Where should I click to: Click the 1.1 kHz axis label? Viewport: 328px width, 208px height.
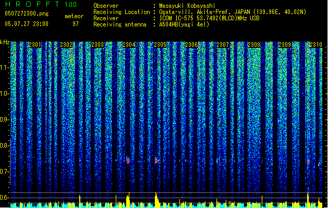tap(5, 68)
